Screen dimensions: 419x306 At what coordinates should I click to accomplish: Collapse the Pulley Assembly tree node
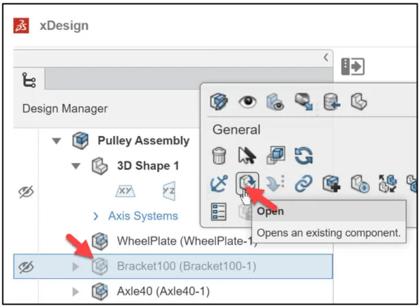[57, 141]
